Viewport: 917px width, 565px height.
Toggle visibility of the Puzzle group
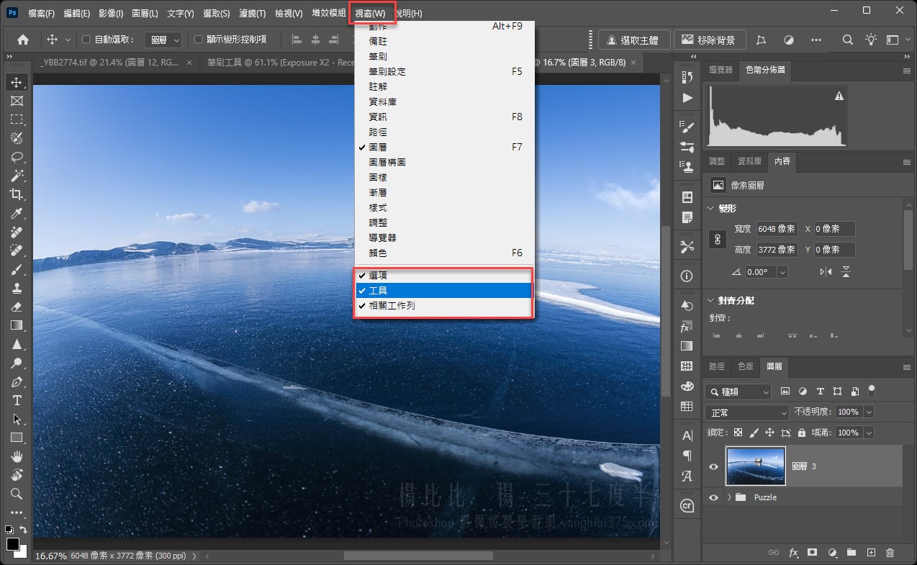click(713, 497)
